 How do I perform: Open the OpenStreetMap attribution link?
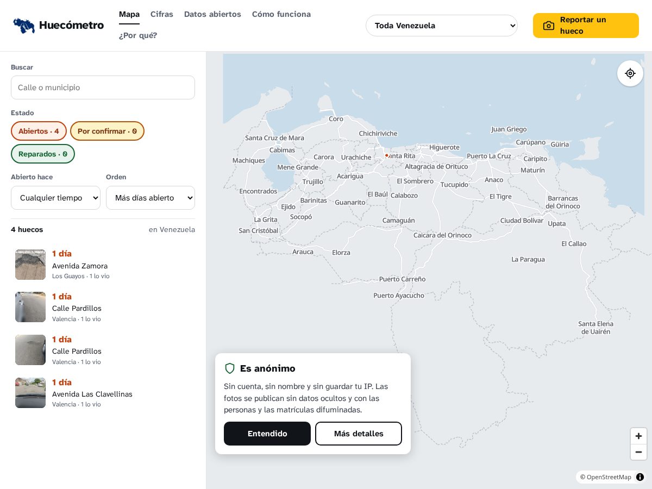pyautogui.click(x=609, y=477)
